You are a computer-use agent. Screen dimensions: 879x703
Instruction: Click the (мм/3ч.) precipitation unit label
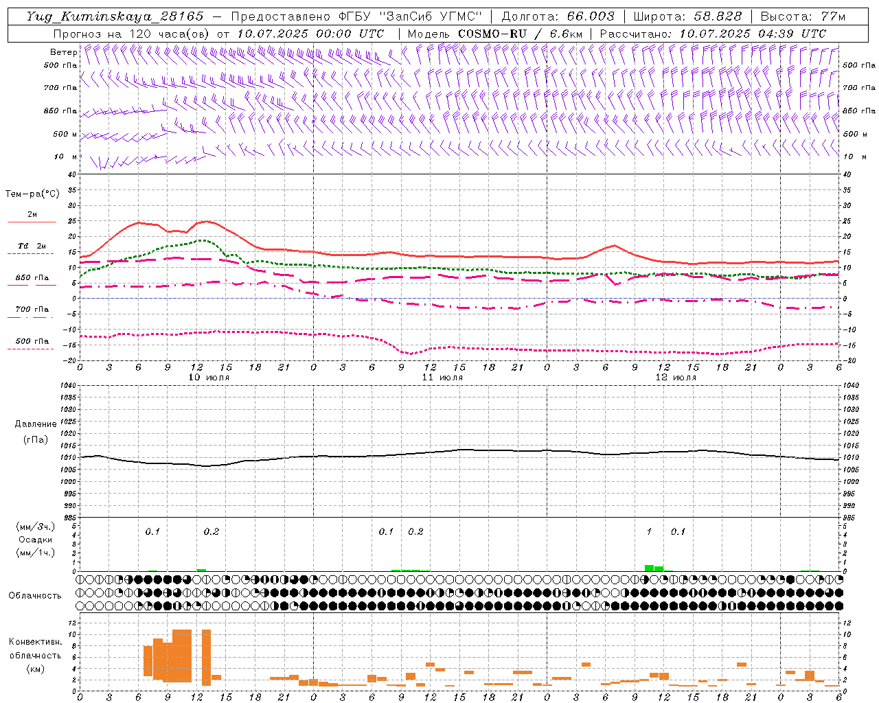36,527
